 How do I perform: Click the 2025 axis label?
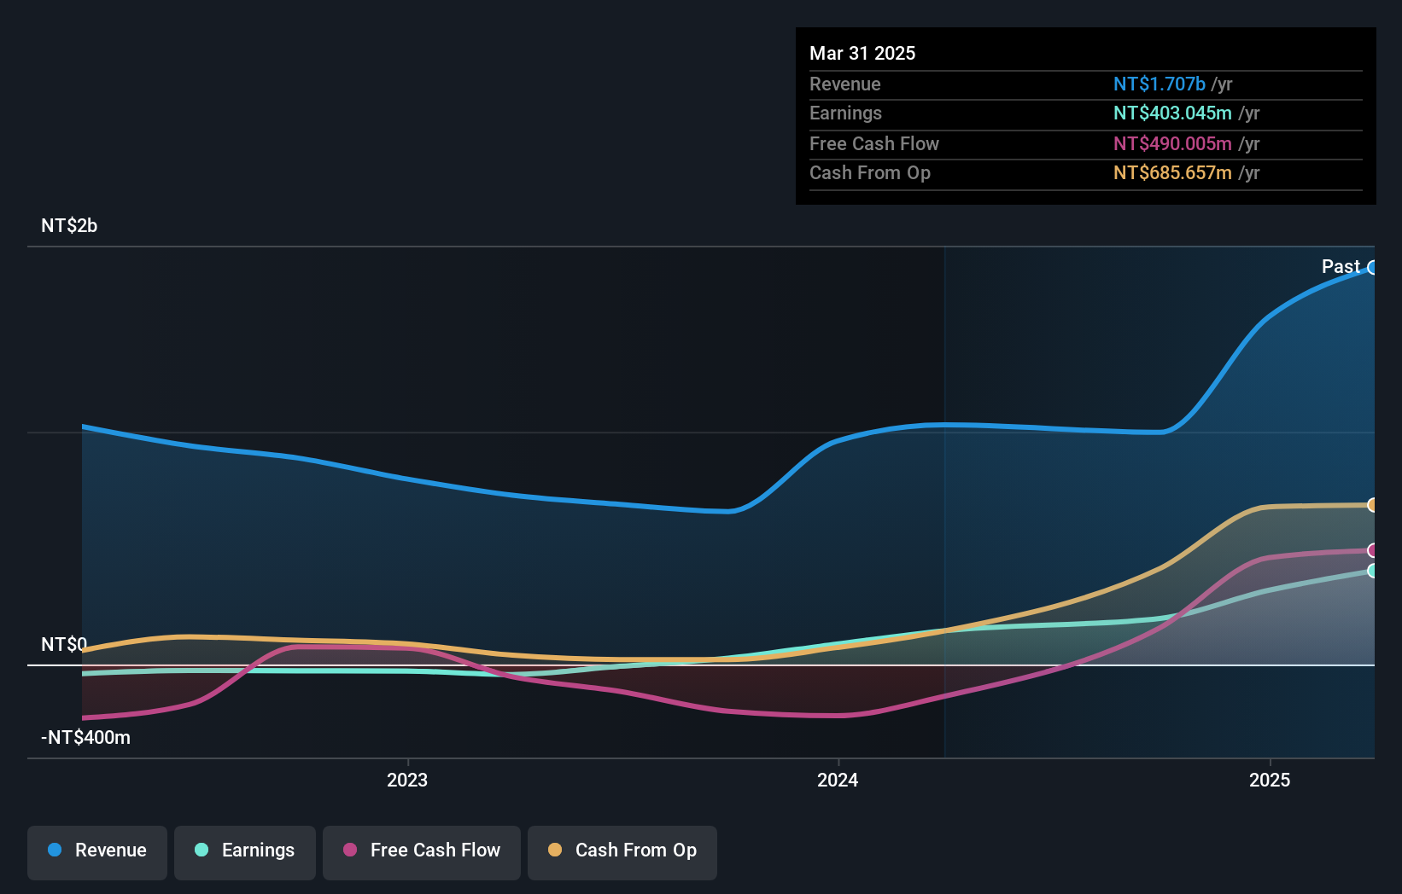click(x=1270, y=781)
